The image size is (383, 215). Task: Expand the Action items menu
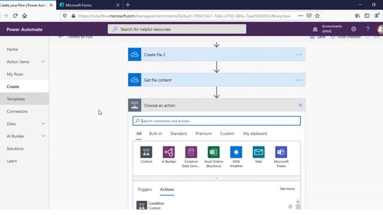(x=43, y=62)
